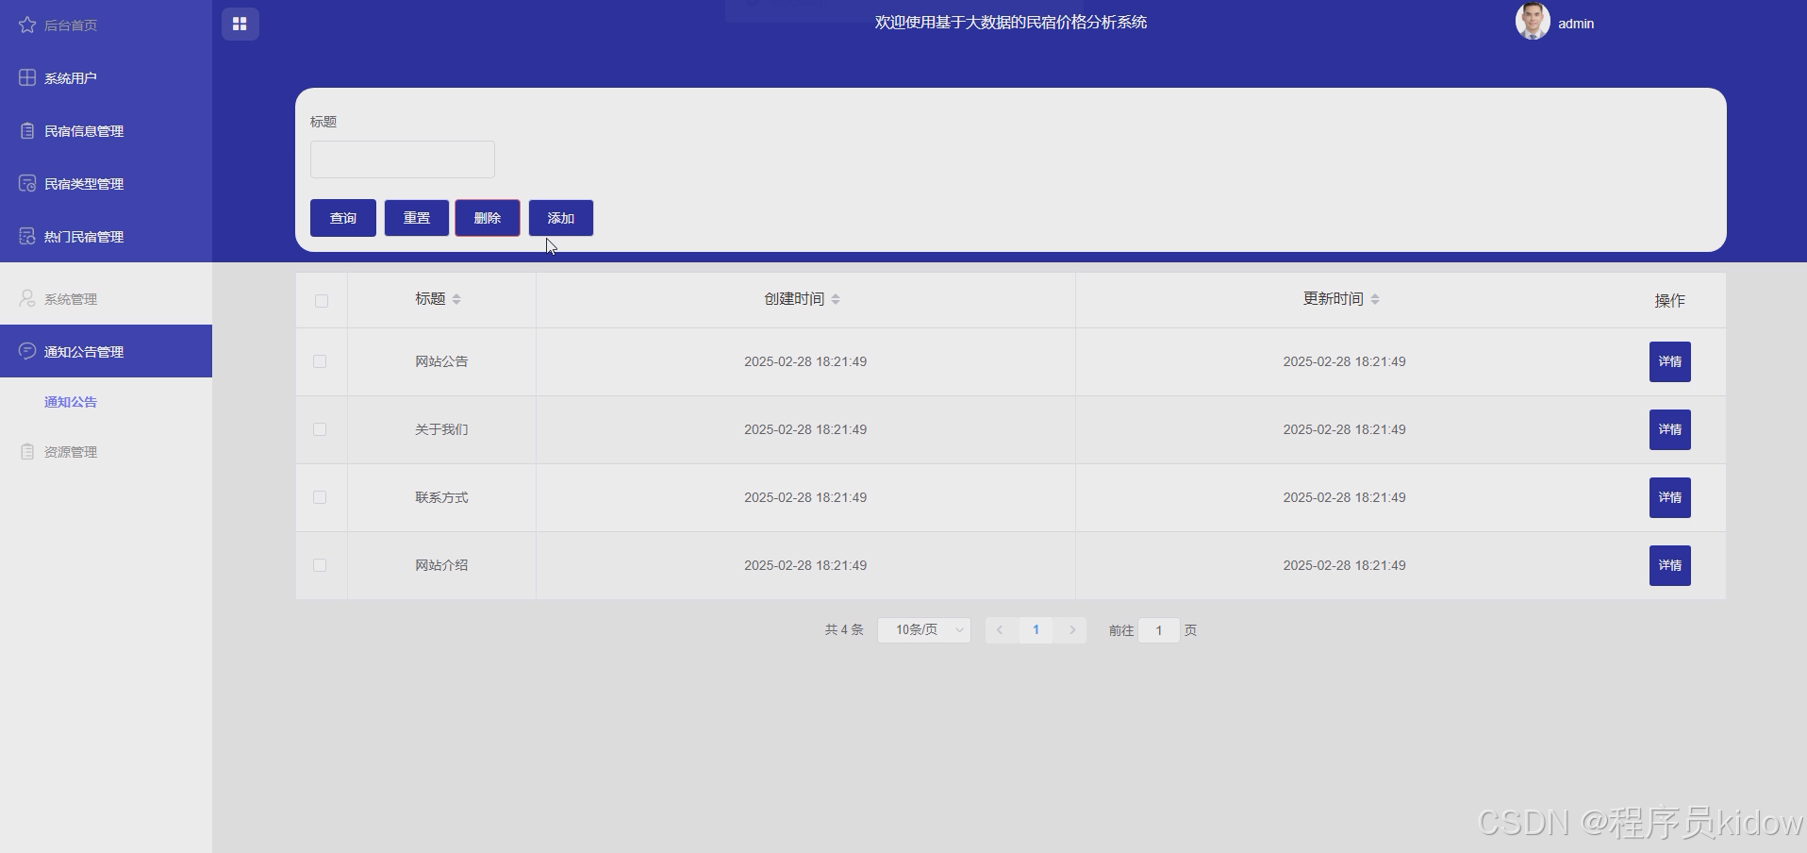Check the 关于我们 row checkbox
The width and height of the screenshot is (1807, 853).
click(x=320, y=429)
